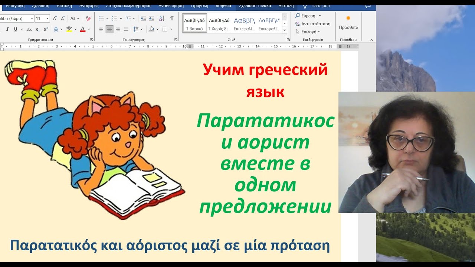
Task: Apply yellow text highlight color
Action: (69, 29)
